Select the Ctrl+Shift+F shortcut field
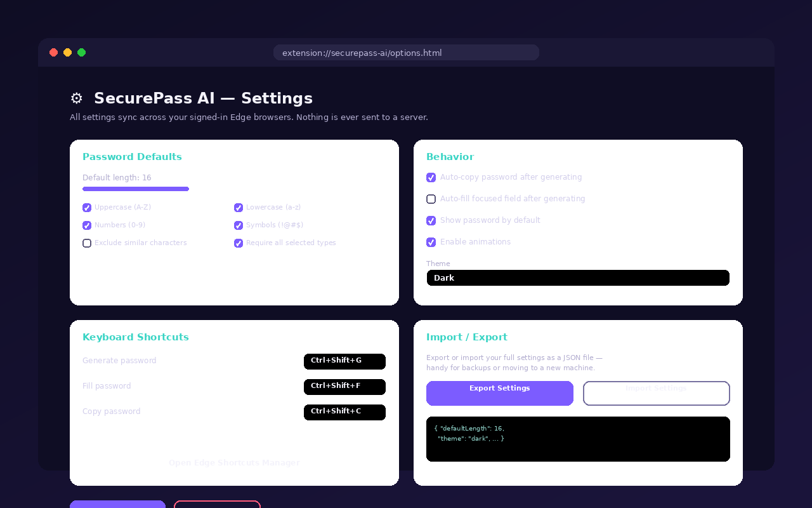 pos(344,387)
